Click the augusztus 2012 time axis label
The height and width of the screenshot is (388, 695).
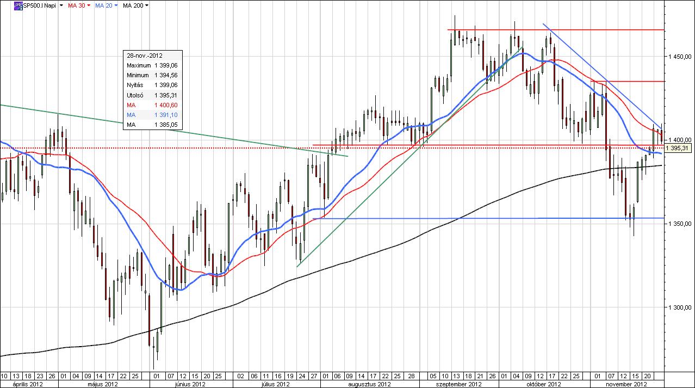tap(369, 384)
